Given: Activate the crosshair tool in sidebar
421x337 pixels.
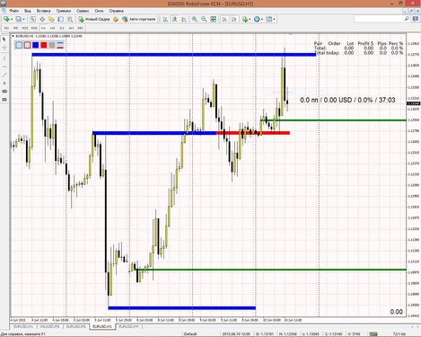Looking at the screenshot, I should coord(4,48).
